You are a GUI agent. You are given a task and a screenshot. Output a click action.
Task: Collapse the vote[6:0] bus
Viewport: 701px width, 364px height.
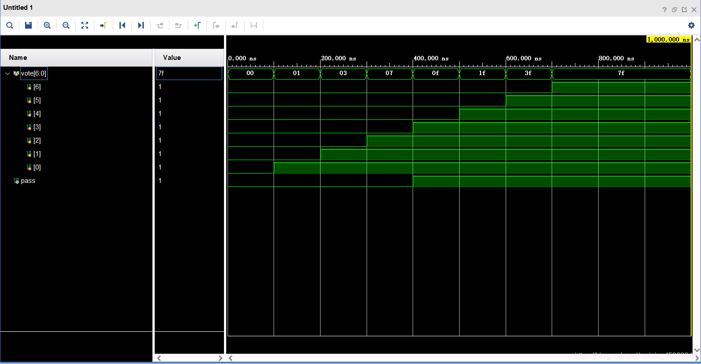pyautogui.click(x=7, y=73)
